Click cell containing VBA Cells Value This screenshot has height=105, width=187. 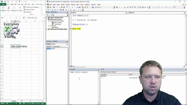click(x=15, y=46)
